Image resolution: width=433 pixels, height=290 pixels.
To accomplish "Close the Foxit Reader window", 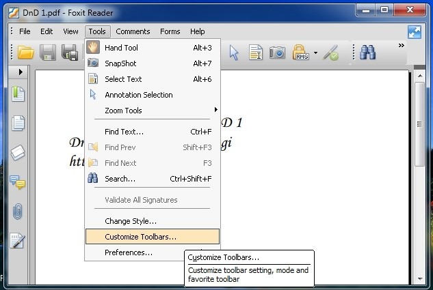I will click(410, 10).
